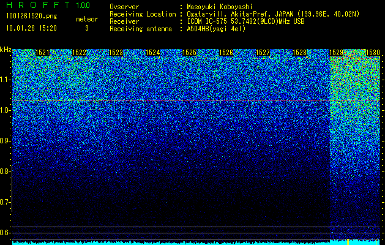Screen dimensions: 385x245
Task: Click the 1527 time marker
Action: [x=263, y=53]
